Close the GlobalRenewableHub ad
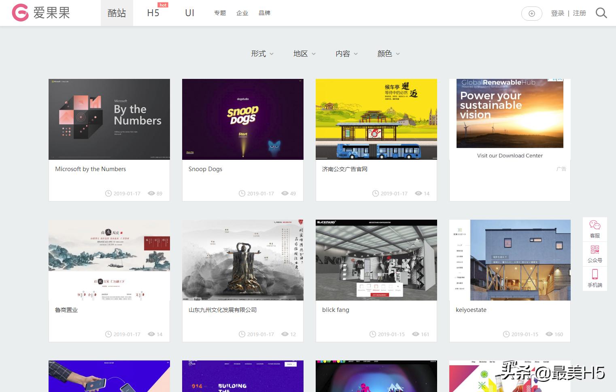The image size is (616, 392). [560, 80]
